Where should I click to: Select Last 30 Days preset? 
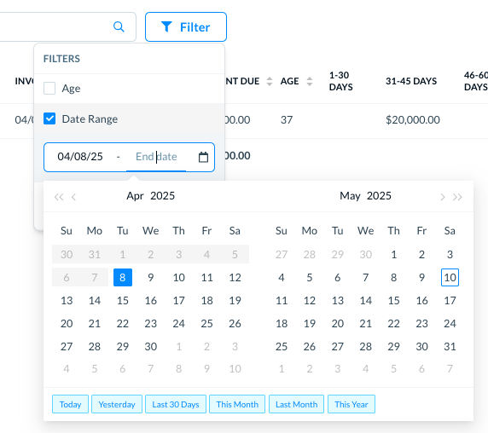176,404
